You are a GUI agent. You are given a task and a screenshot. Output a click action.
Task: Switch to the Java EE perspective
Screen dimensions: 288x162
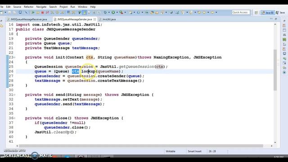[268, 13]
